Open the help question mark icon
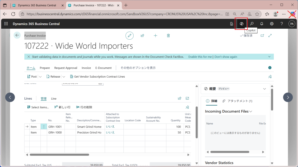This screenshot has width=298, height=167. pos(282,24)
